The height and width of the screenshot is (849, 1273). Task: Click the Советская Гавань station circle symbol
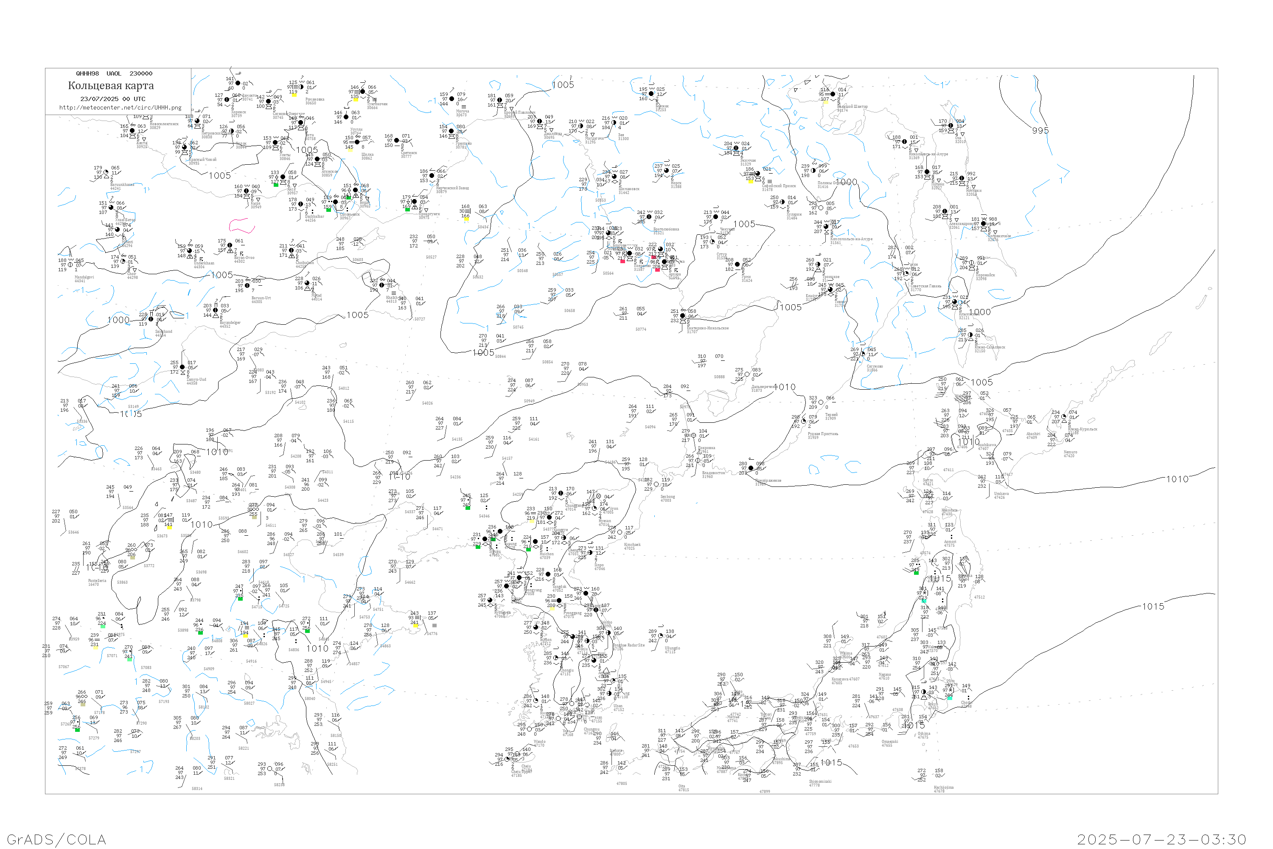click(x=906, y=274)
